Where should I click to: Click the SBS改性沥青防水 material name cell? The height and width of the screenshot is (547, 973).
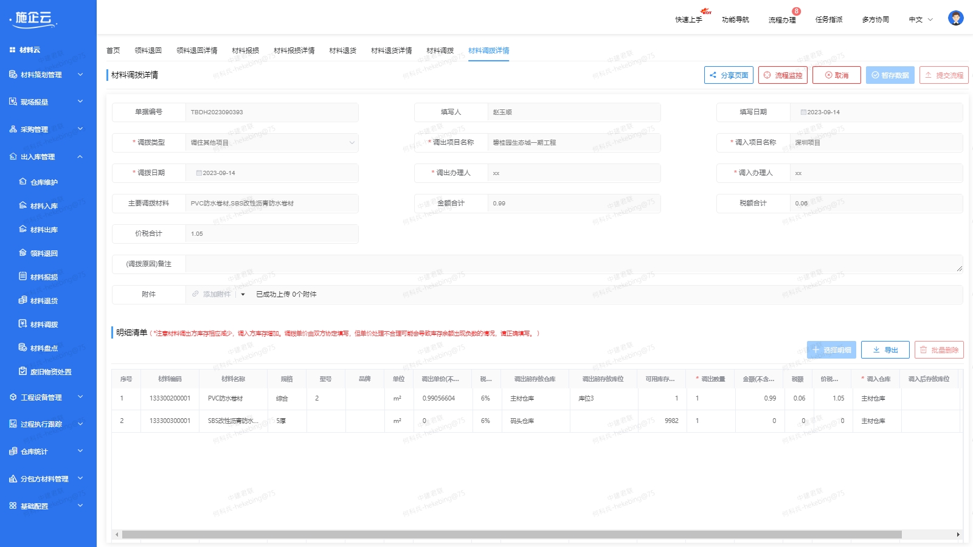[233, 421]
